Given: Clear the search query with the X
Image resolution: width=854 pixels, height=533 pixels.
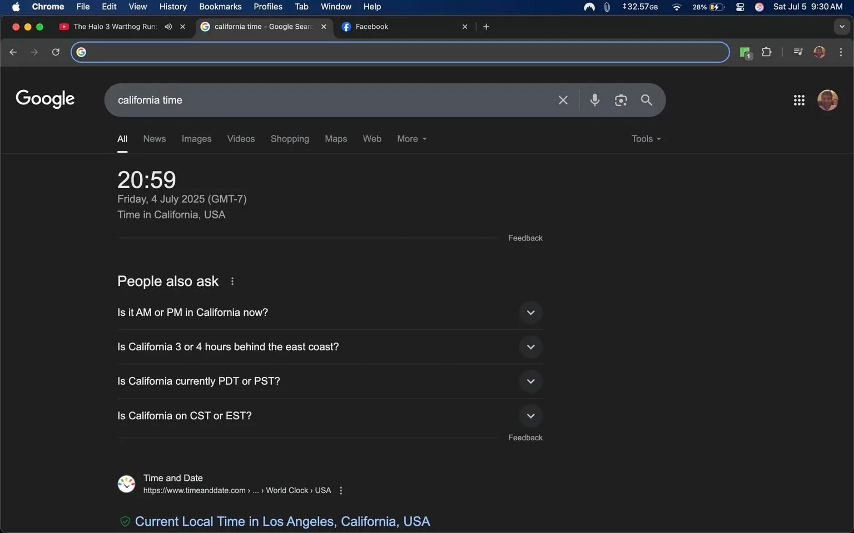Looking at the screenshot, I should [563, 100].
